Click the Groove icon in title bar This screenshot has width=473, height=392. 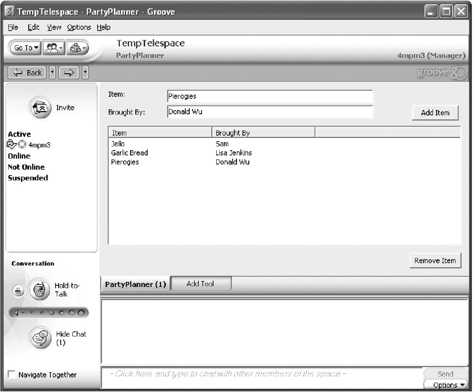(x=9, y=11)
